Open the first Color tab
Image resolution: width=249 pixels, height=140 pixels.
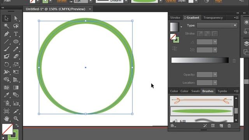tap(174, 91)
